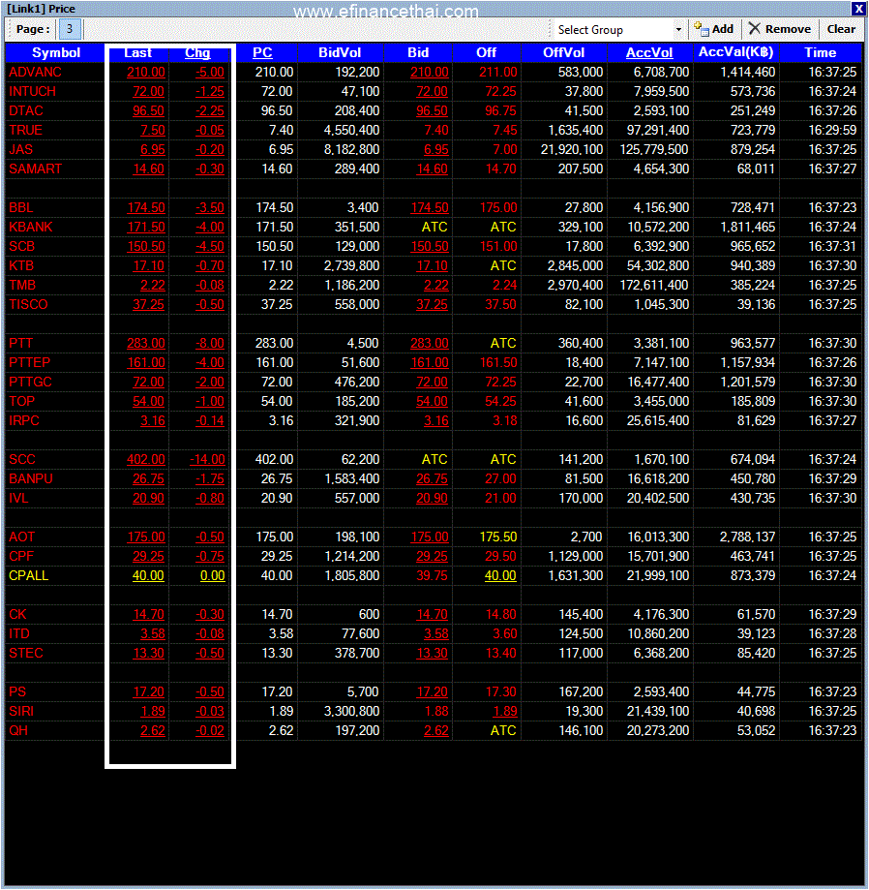Sort by the Last column header
Viewport: 869px width, 890px height.
click(137, 53)
